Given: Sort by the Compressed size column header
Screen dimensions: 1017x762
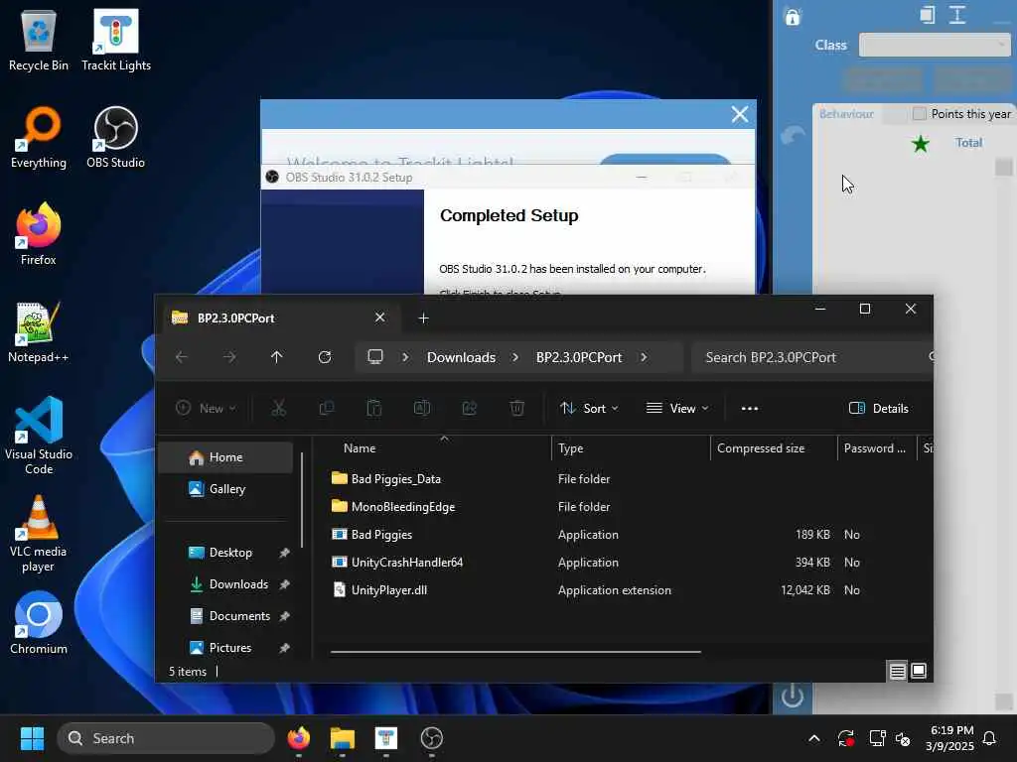Looking at the screenshot, I should click(761, 447).
